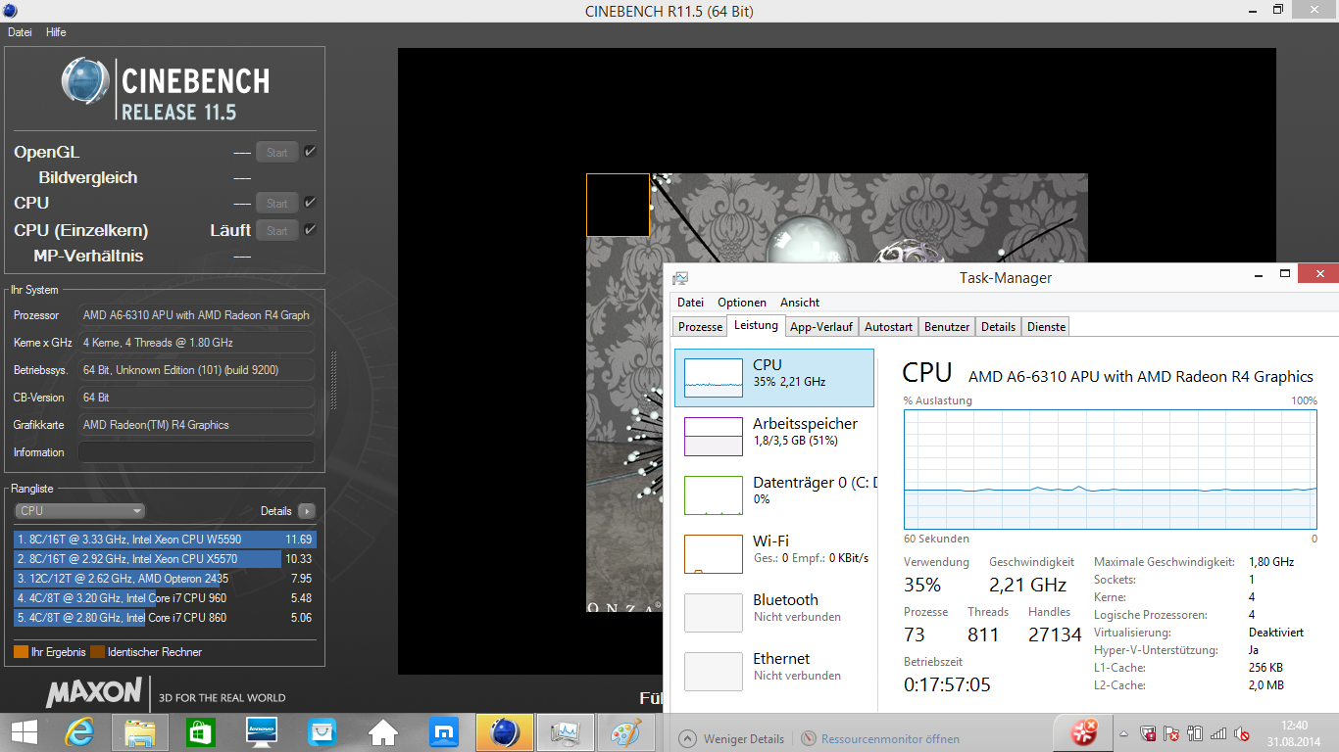
Task: Open the network signal tray icon
Action: click(1218, 732)
